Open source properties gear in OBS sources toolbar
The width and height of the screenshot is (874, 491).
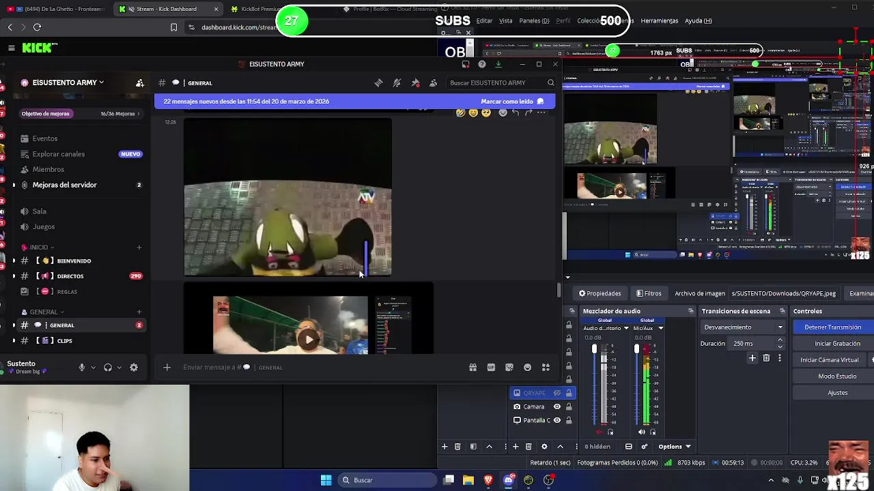point(544,447)
